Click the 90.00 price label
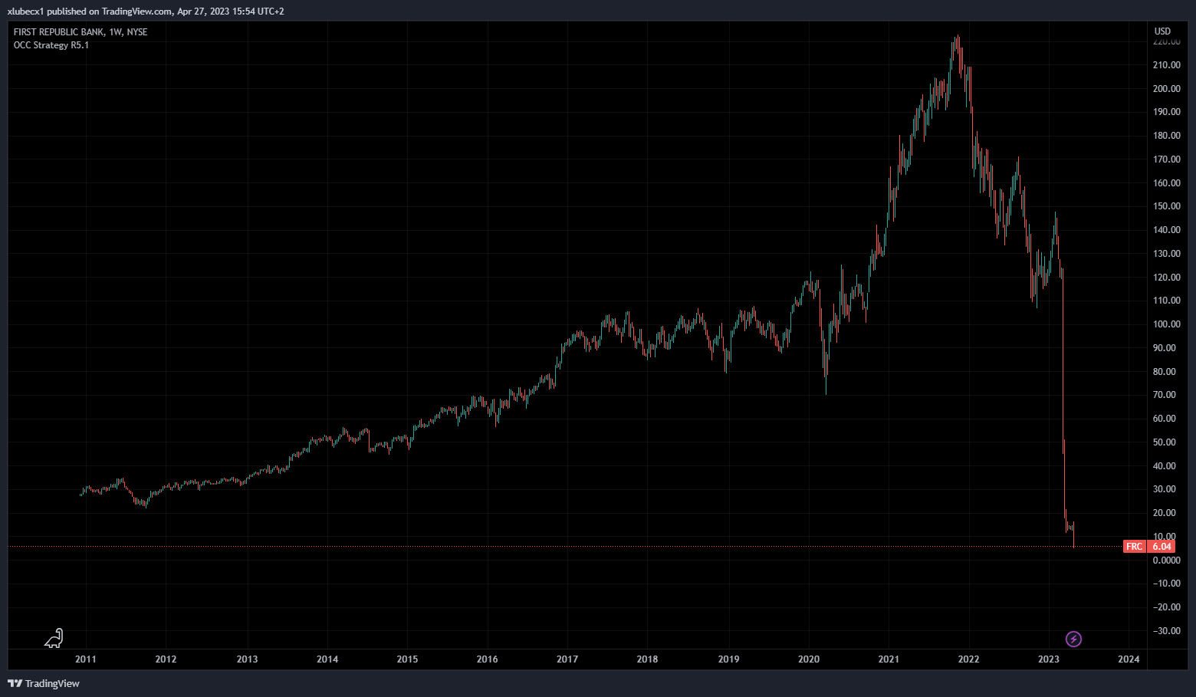 coord(1164,348)
